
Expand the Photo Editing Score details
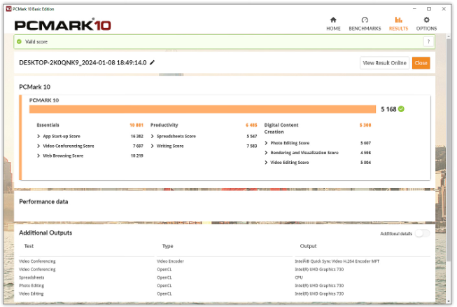coord(266,142)
